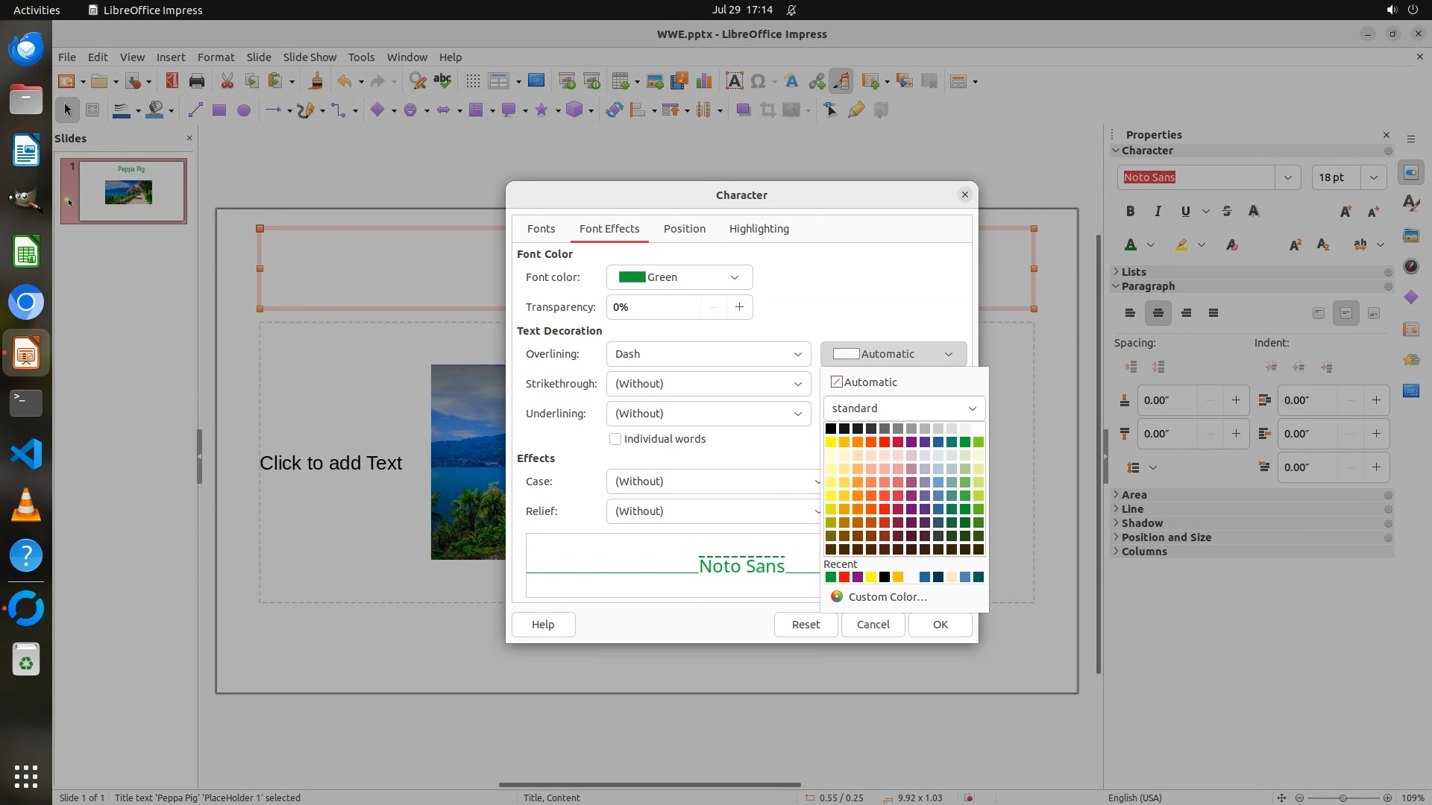This screenshot has width=1432, height=805.
Task: Click the Bold icon in Properties sidebar
Action: coord(1130,212)
